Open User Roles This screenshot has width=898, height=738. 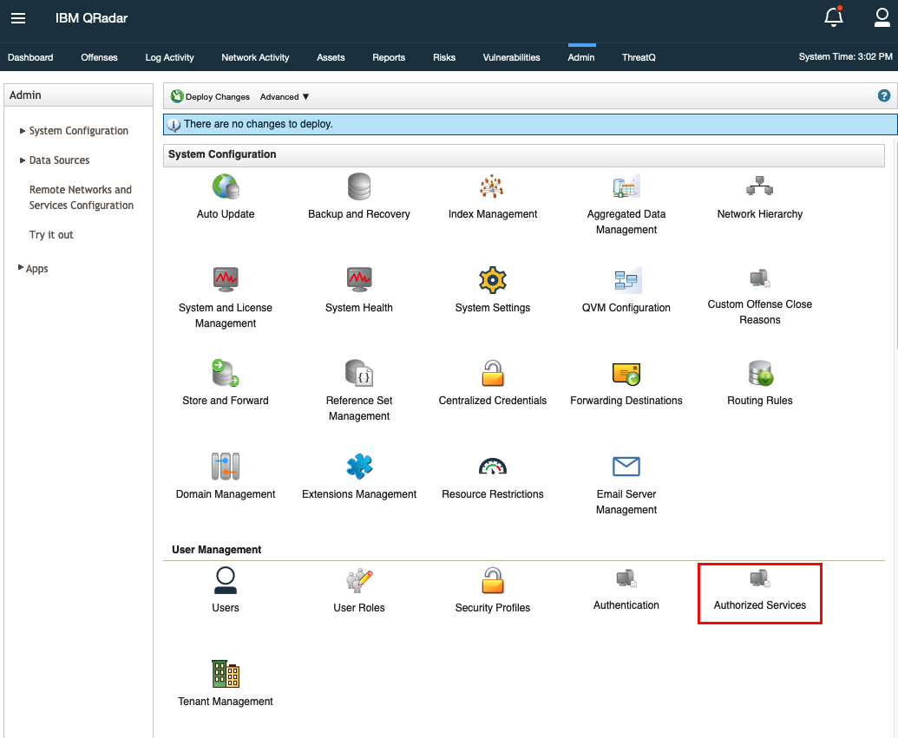coord(359,591)
